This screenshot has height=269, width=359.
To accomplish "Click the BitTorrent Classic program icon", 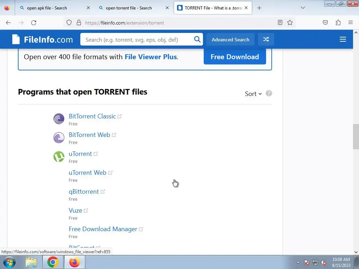I will pos(59,119).
